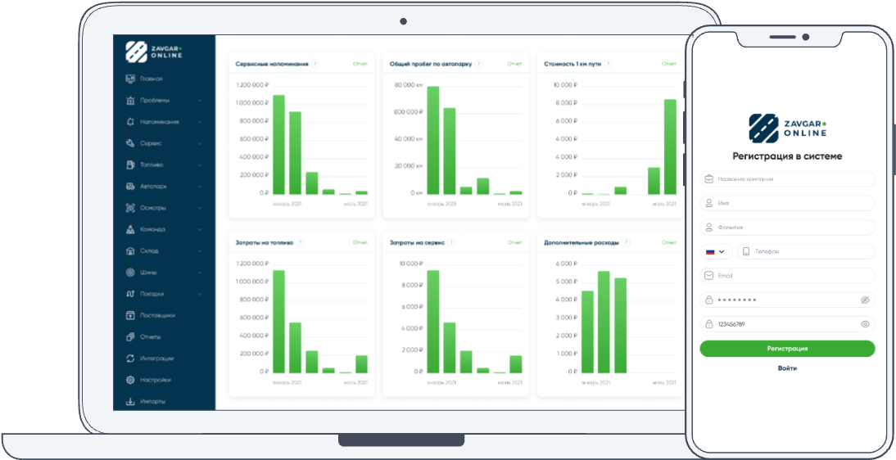Click the tallest bar in Затраты на топливо chart
Viewport: 896px width, 460px height.
pyautogui.click(x=278, y=322)
